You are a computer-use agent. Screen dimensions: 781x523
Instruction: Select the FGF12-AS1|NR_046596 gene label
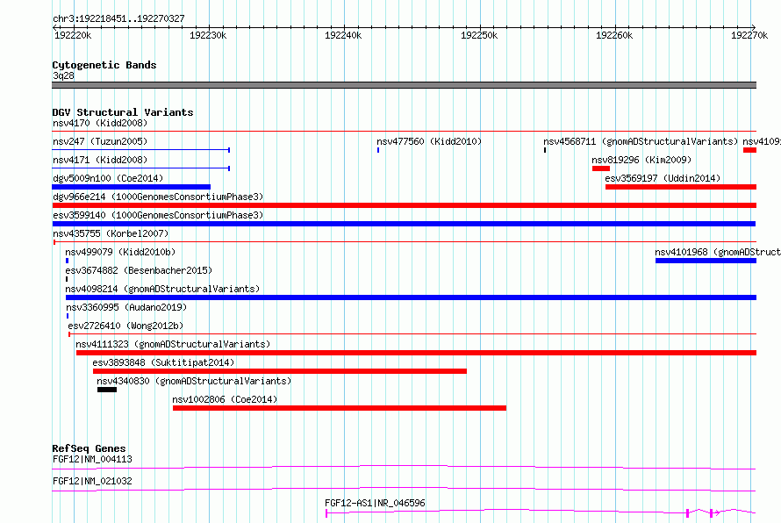tap(375, 503)
